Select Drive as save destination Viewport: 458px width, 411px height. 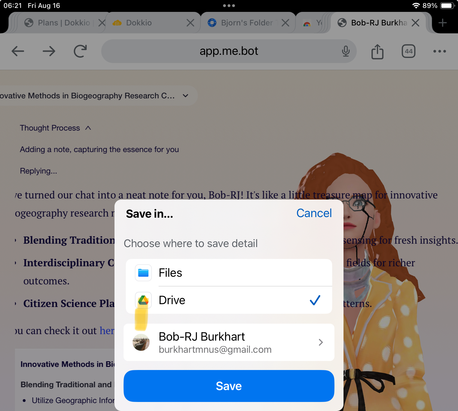click(229, 300)
